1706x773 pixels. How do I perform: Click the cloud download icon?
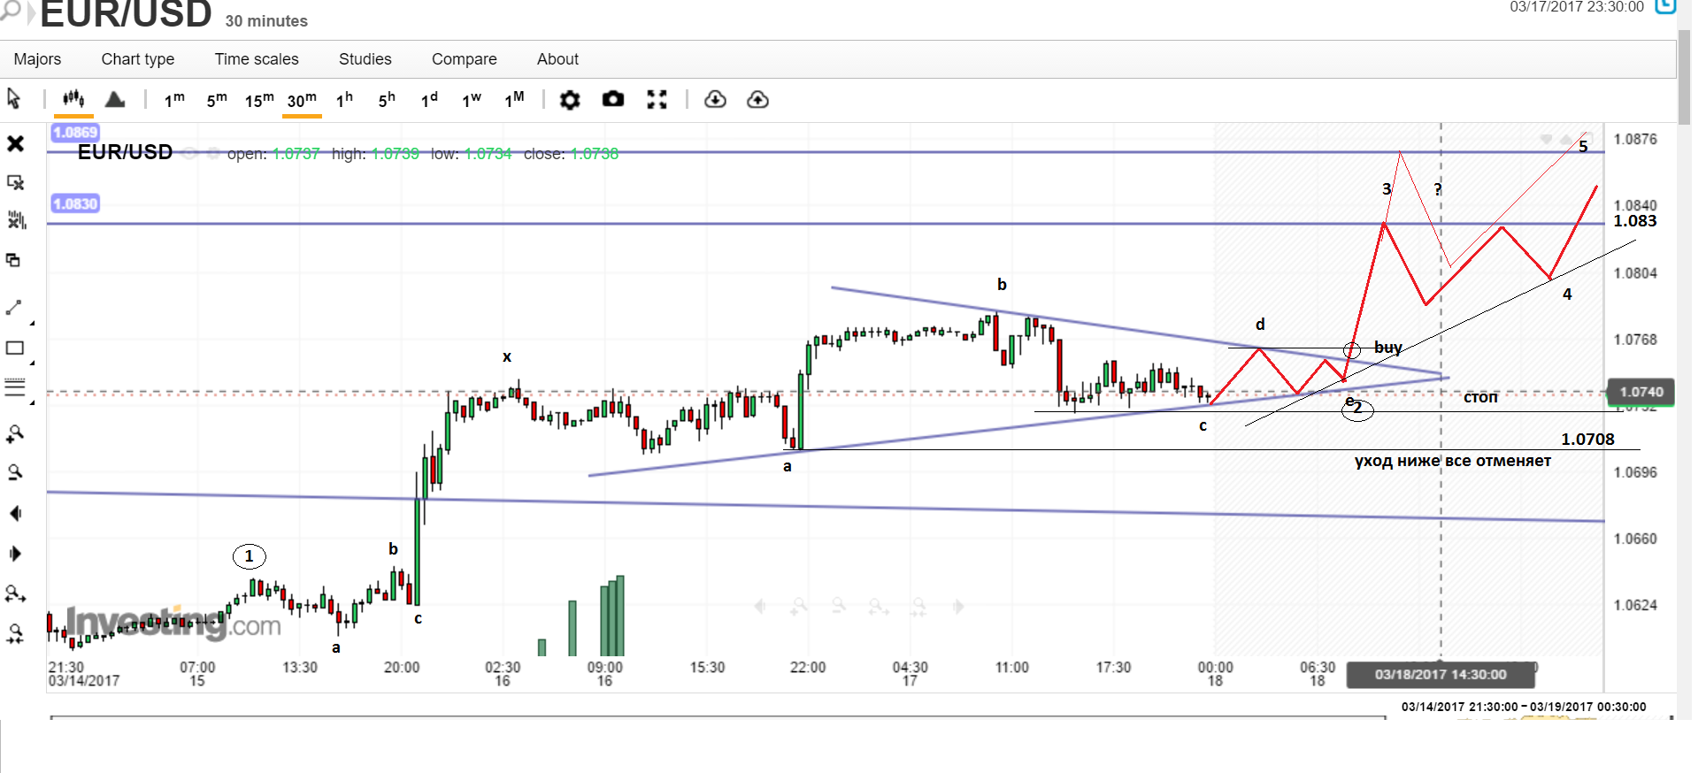pyautogui.click(x=715, y=100)
